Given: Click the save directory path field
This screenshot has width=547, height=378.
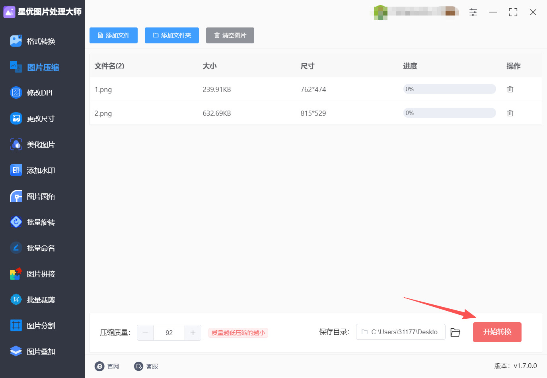Looking at the screenshot, I should pyautogui.click(x=401, y=332).
